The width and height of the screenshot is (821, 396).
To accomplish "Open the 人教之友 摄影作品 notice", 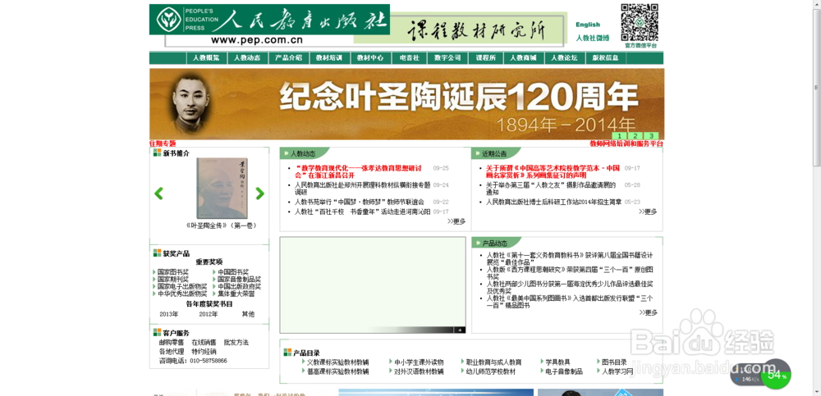I will tap(551, 189).
